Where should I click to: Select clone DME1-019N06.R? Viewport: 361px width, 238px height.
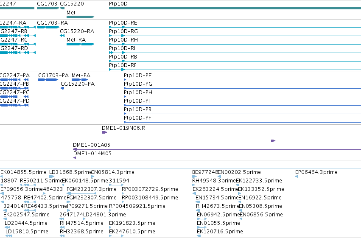123,128
